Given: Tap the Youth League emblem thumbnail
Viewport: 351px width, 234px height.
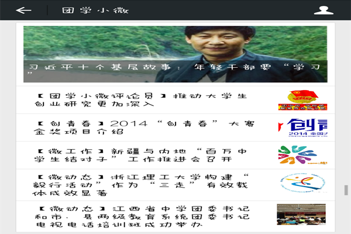Looking at the screenshot, I should coord(302,100).
